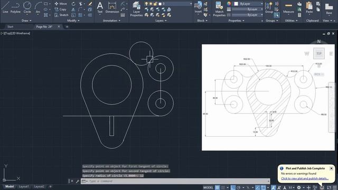Viewport: 338px width, 190px height.
Task: Click the Hatch icon in Draw
Action: tap(46, 15)
